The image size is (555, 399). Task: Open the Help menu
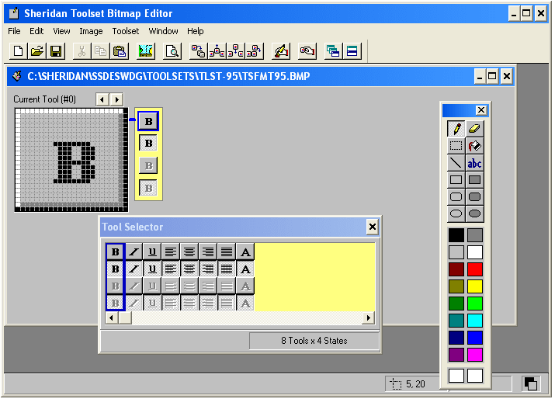[x=196, y=31]
